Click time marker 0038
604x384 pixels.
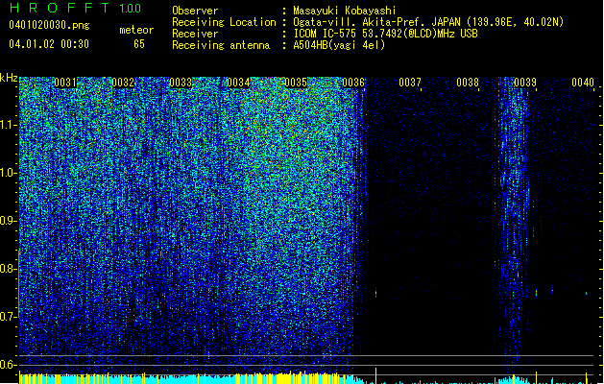point(468,83)
